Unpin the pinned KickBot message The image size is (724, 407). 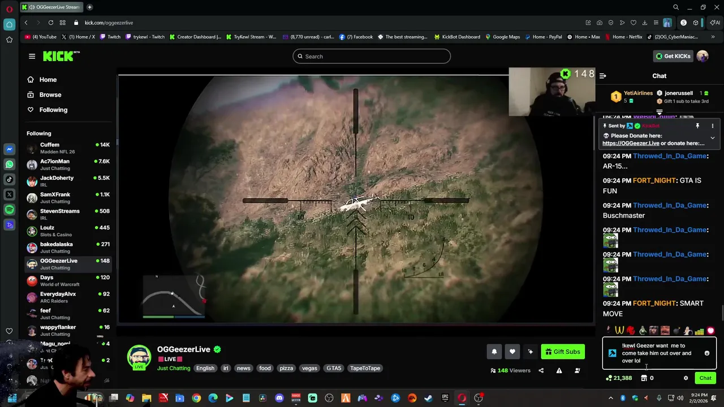pos(697,126)
